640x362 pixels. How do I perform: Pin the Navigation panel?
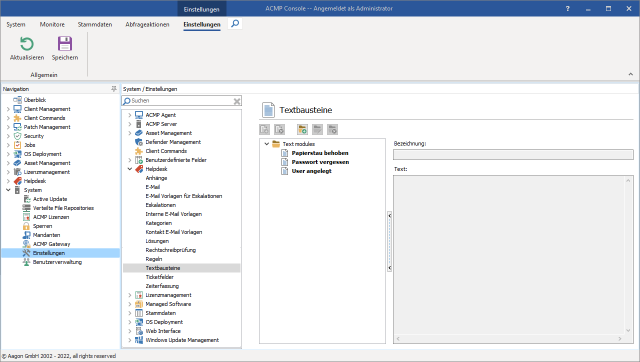[114, 88]
